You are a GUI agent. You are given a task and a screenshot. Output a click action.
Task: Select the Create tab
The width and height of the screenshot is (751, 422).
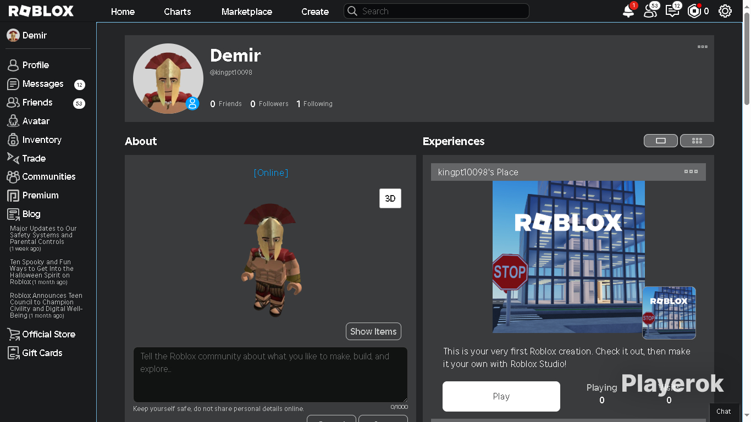(x=315, y=12)
